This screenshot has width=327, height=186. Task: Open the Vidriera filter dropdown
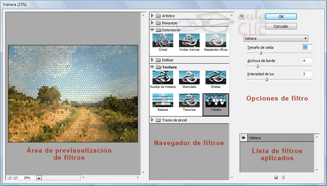(x=276, y=39)
